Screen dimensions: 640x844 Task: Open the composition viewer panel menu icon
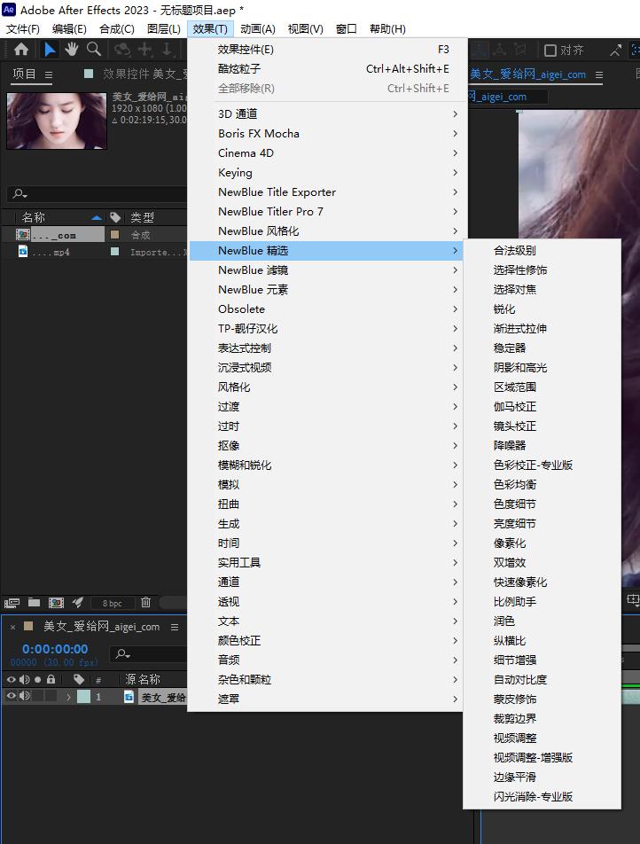pos(599,74)
